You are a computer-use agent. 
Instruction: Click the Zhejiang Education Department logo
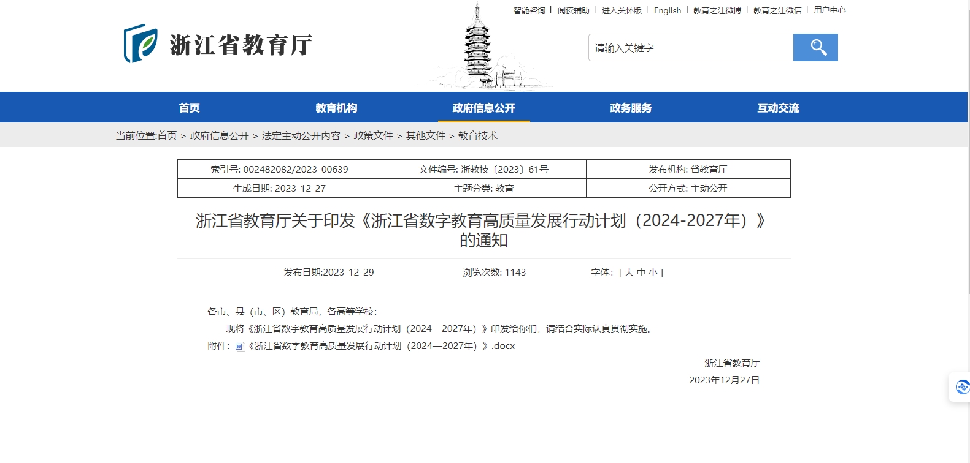click(218, 44)
